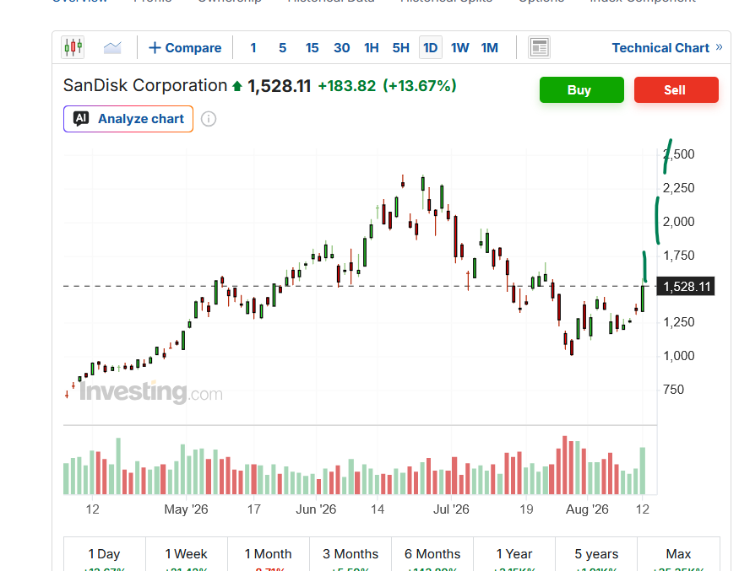Click the Jul '26 date axis label
This screenshot has width=739, height=571.
coord(451,509)
